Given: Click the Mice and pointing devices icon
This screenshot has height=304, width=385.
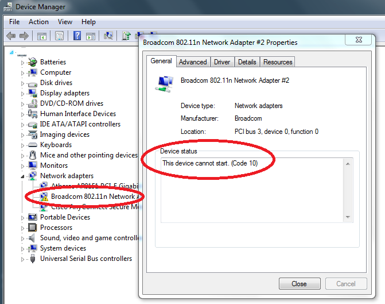Looking at the screenshot, I should [32, 155].
